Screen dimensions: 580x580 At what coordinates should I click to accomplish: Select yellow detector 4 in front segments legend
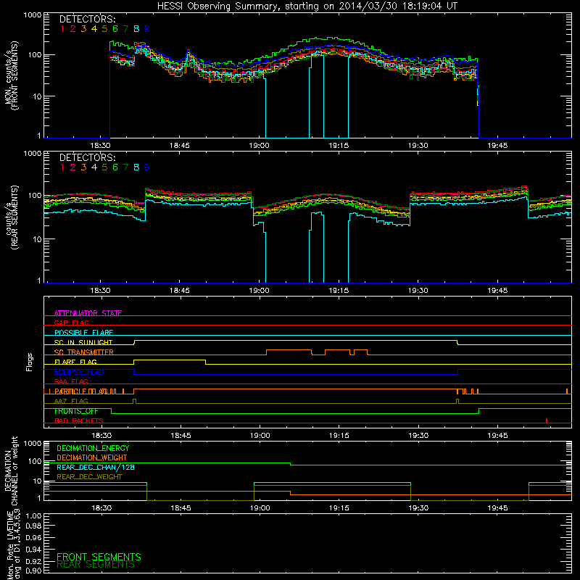coord(94,28)
